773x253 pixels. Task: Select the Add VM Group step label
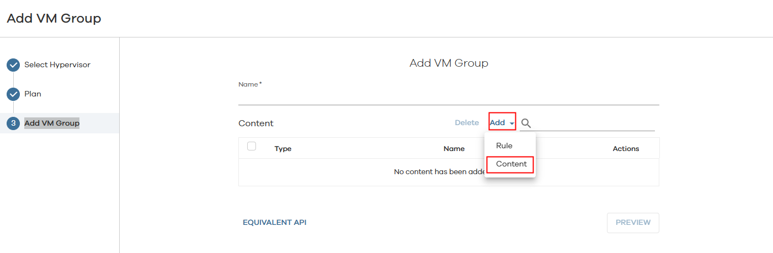coord(52,123)
